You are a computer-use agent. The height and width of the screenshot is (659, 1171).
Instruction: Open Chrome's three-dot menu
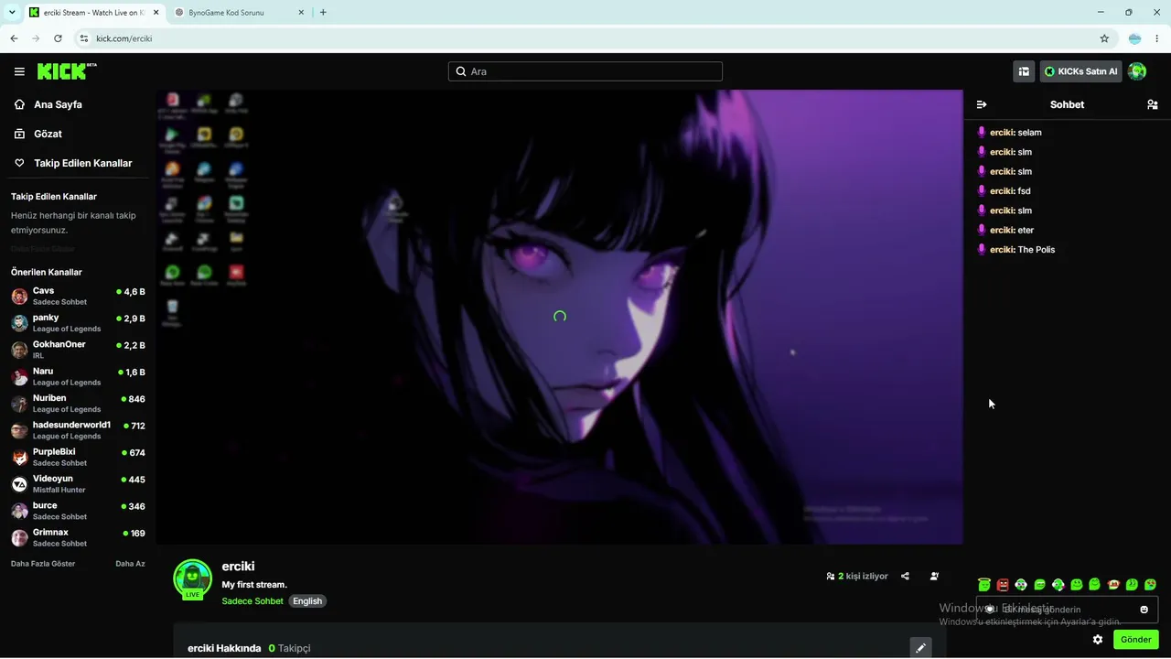[1158, 38]
